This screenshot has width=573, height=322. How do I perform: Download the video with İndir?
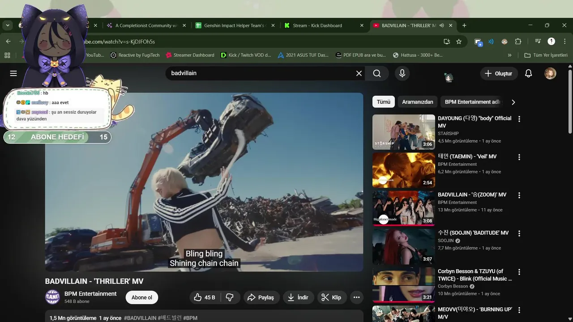pyautogui.click(x=299, y=297)
